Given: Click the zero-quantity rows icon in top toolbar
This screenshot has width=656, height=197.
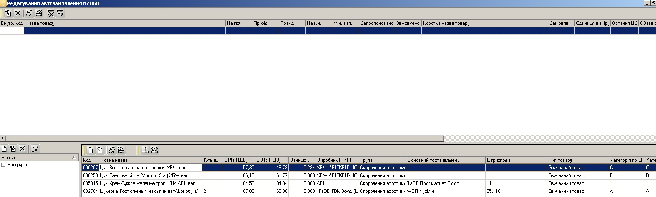Looking at the screenshot, I should click(61, 13).
